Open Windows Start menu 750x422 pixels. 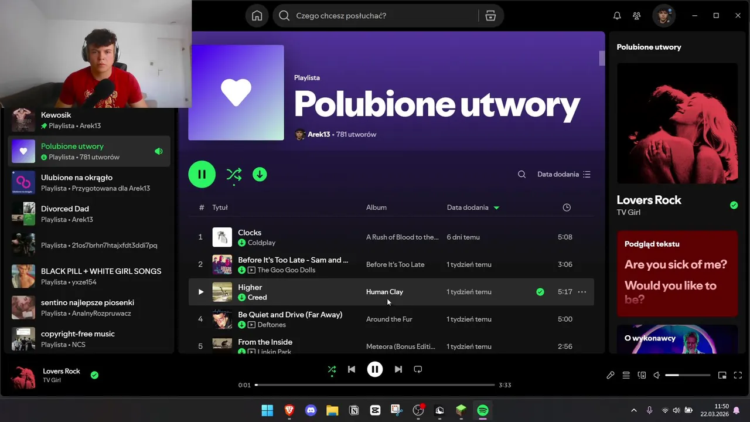pos(267,410)
